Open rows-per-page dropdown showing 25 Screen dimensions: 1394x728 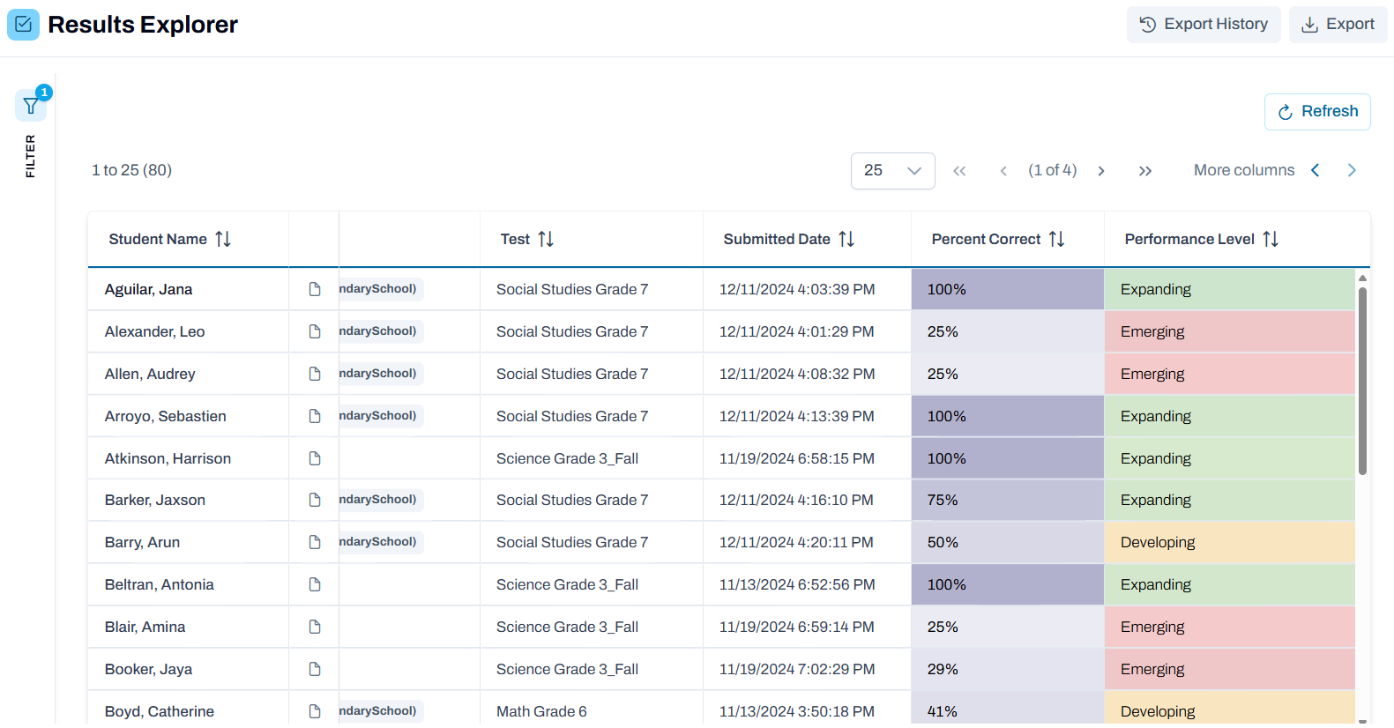[x=892, y=170]
